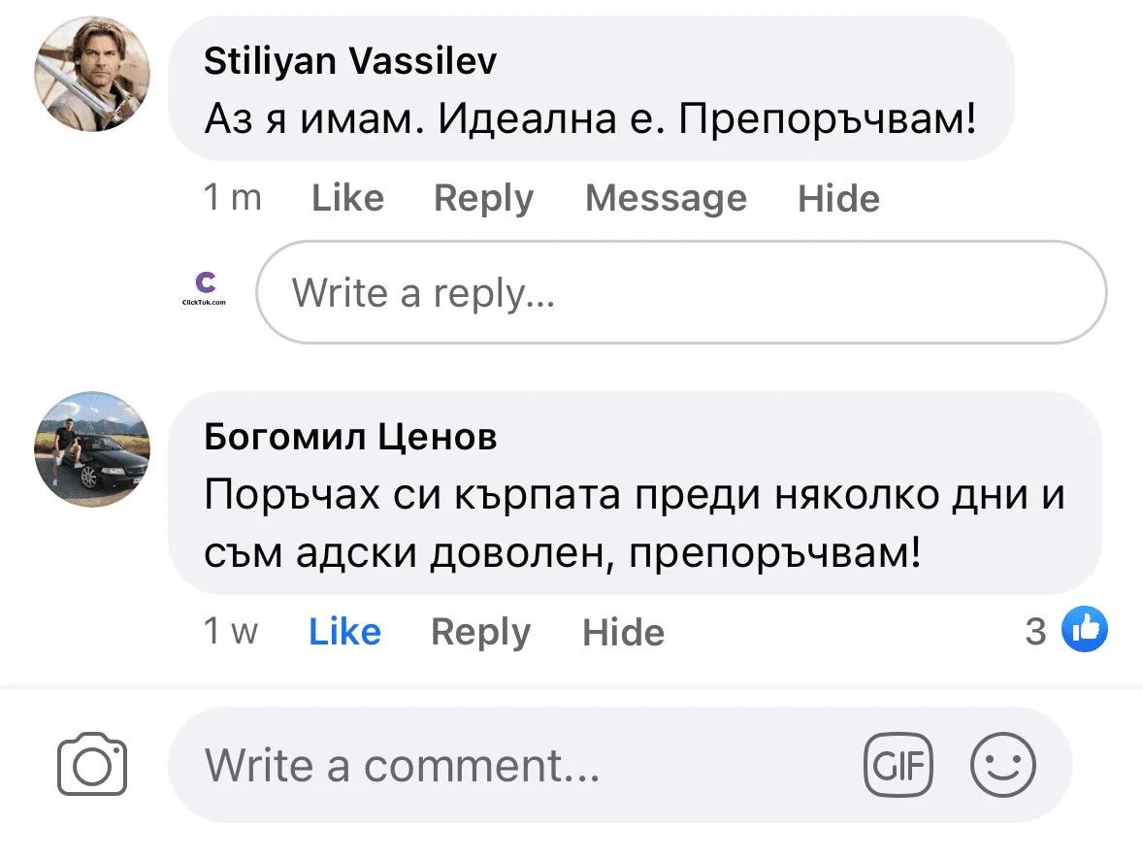Reply to Stiliyan Vassilev's comment
The image size is (1143, 859).
click(x=483, y=198)
